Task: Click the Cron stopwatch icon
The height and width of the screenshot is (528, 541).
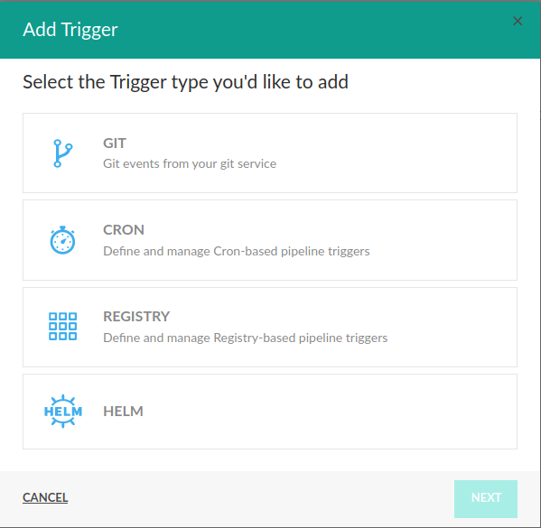Action: (62, 240)
